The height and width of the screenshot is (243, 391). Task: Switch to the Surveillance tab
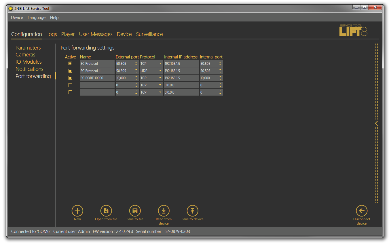(x=149, y=34)
